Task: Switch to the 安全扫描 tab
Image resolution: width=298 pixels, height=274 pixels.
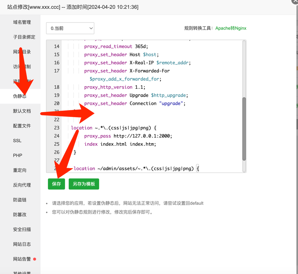Action: (22, 230)
